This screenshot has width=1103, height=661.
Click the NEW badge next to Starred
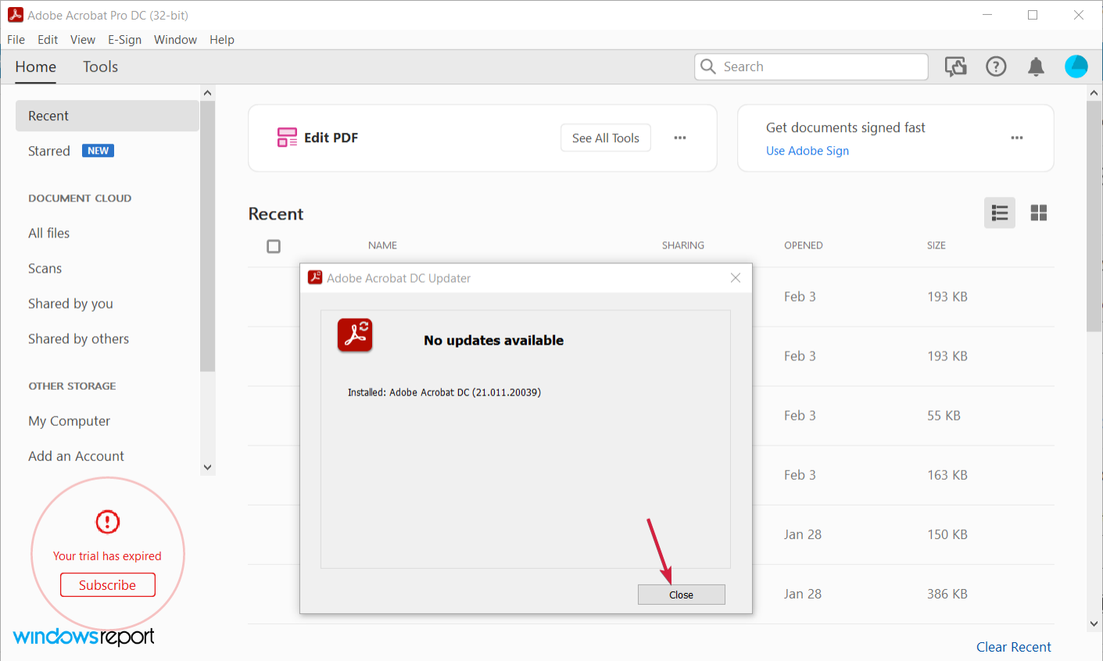[98, 151]
